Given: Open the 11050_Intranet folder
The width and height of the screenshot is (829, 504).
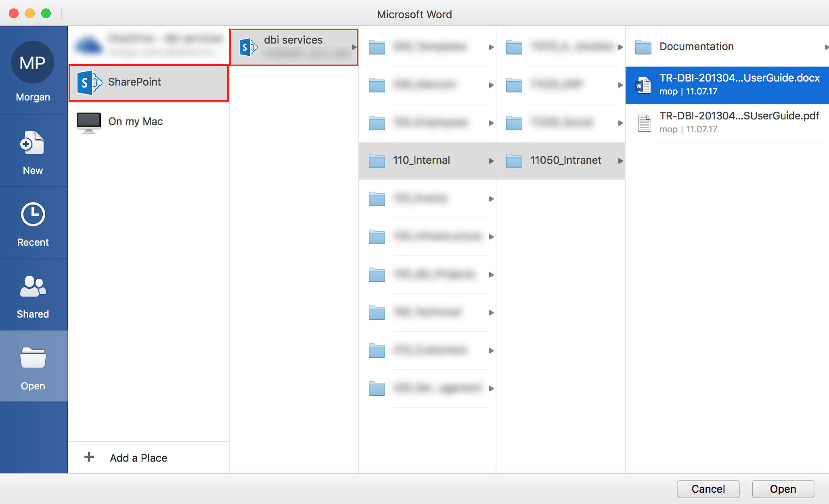Looking at the screenshot, I should 561,161.
